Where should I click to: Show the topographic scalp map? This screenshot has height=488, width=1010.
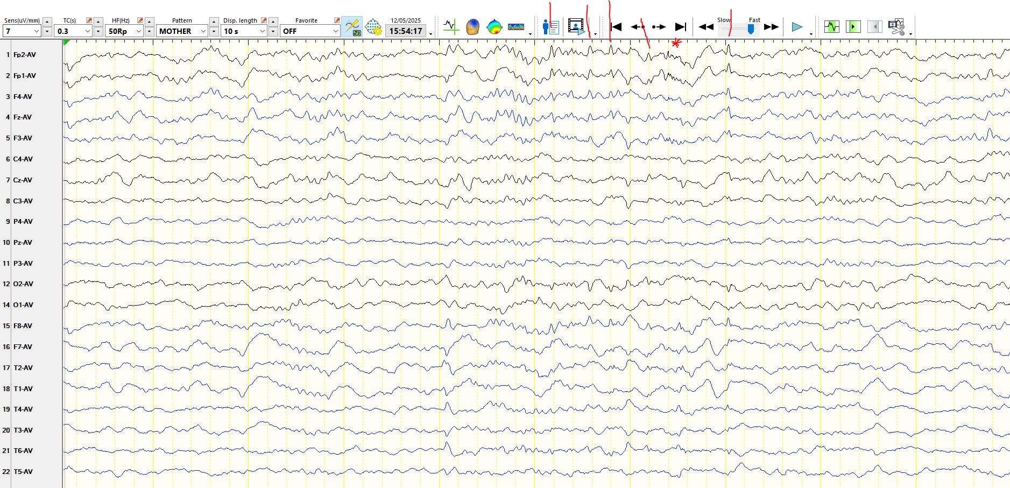[x=494, y=26]
